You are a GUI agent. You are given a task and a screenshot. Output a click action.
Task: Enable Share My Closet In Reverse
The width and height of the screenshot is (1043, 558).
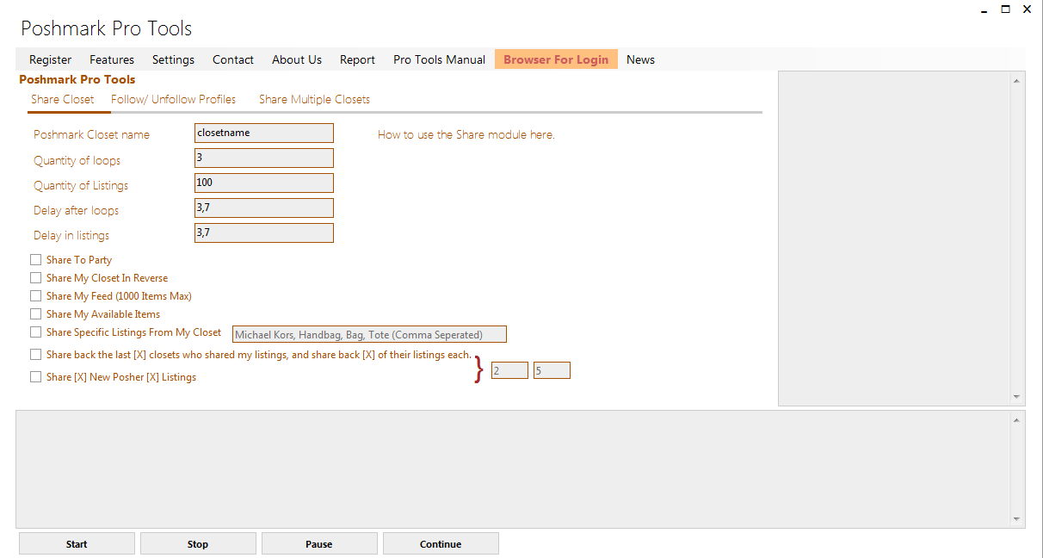[35, 277]
